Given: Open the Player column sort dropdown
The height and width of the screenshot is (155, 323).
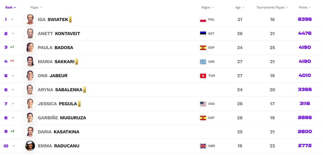Looking at the screenshot, I should click(x=36, y=8).
